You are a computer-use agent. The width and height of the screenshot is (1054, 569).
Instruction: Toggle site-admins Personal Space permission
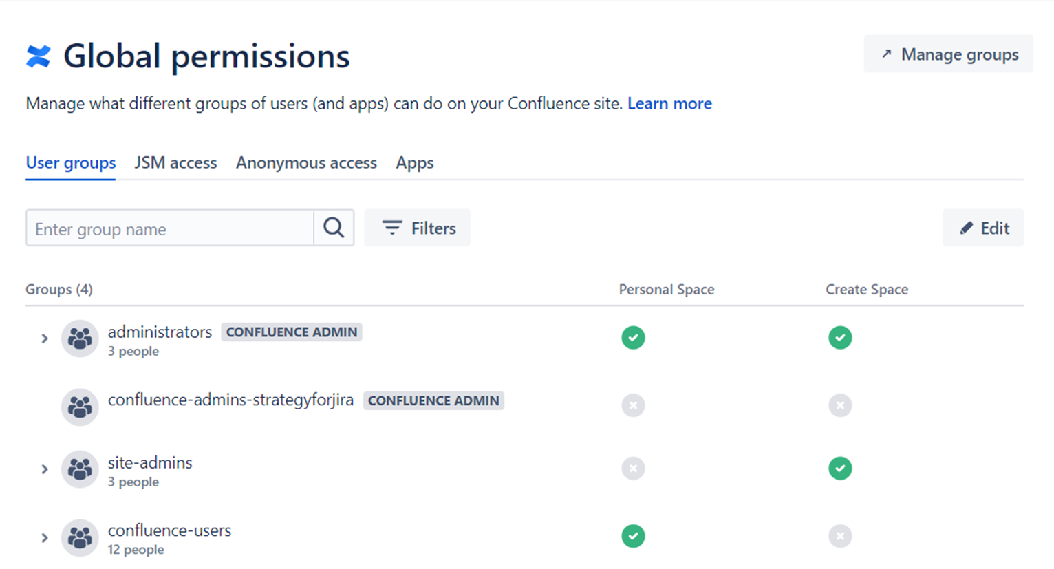(x=633, y=469)
